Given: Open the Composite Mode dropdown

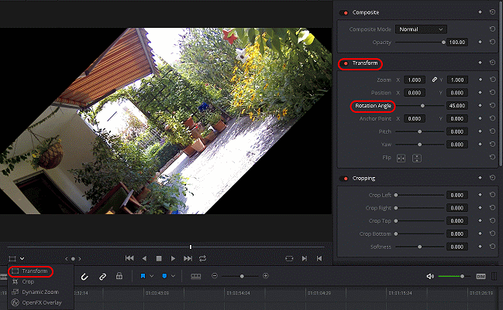Looking at the screenshot, I should click(x=421, y=29).
